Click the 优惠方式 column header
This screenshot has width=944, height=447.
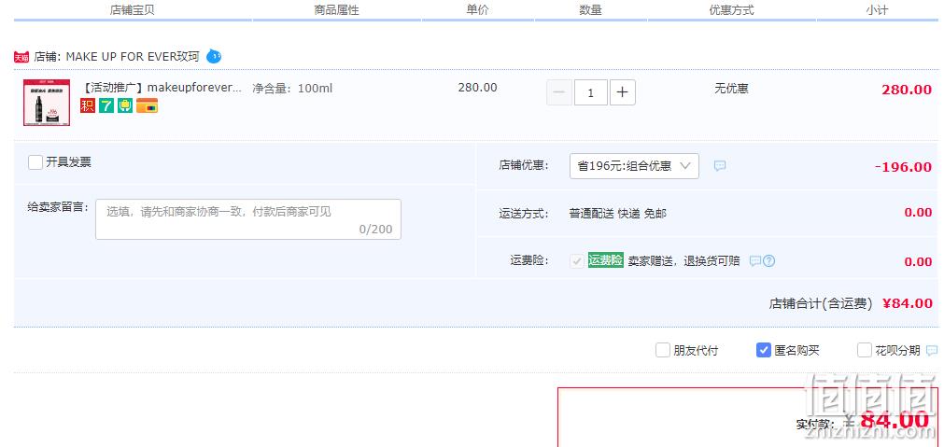(731, 10)
